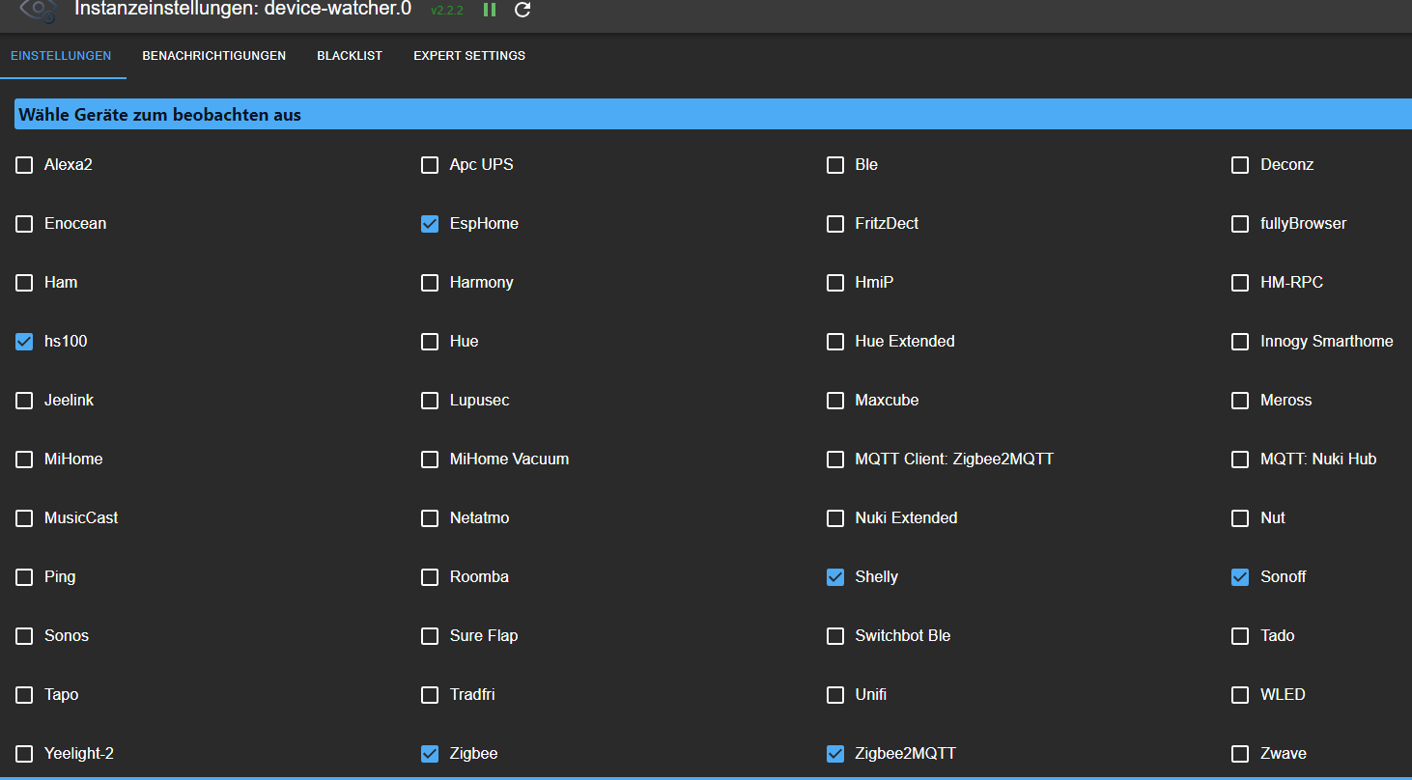Restart the instance via the reload icon
This screenshot has width=1412, height=780.
(x=522, y=10)
